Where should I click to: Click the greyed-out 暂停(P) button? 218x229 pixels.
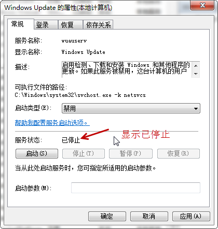point(131,153)
